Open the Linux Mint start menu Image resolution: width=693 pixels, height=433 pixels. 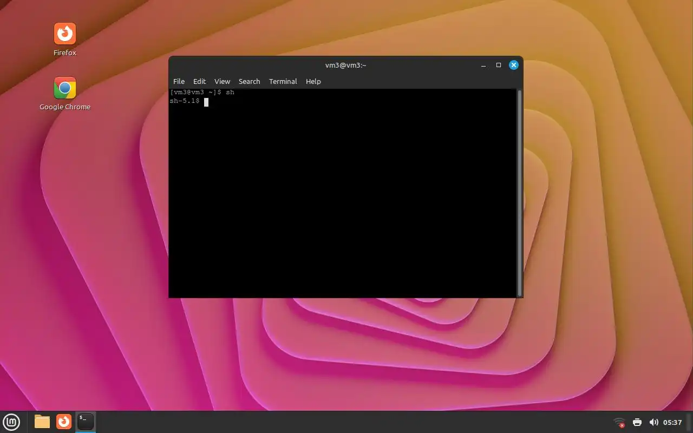11,422
